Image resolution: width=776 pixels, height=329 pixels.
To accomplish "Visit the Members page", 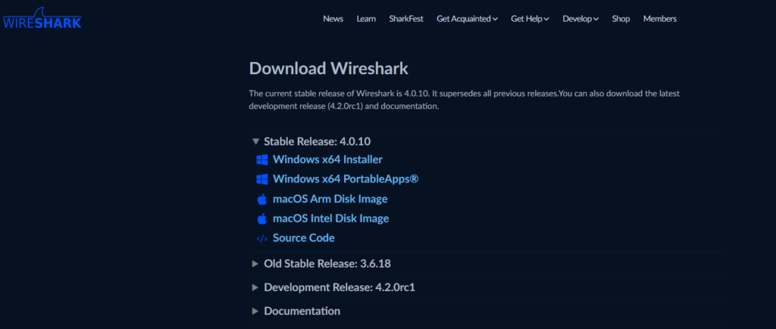I will 659,19.
